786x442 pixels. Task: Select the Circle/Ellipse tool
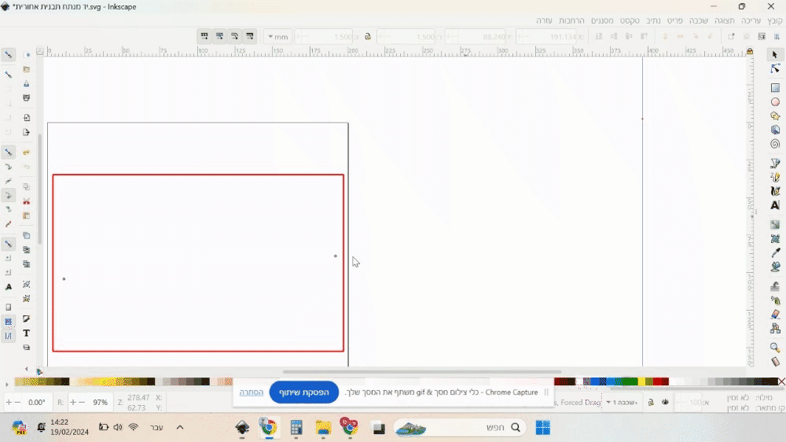(775, 101)
